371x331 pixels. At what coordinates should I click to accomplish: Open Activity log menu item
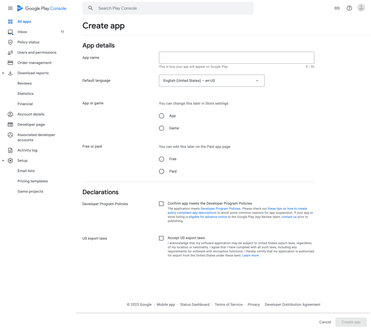click(x=27, y=150)
